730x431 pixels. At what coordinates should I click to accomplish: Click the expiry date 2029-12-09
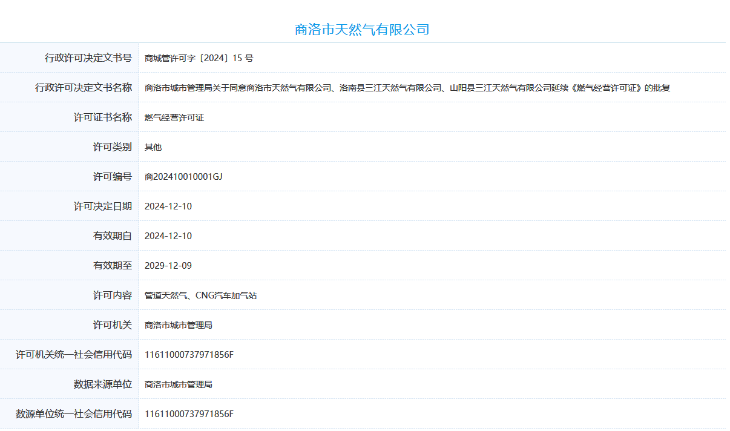[x=168, y=266]
